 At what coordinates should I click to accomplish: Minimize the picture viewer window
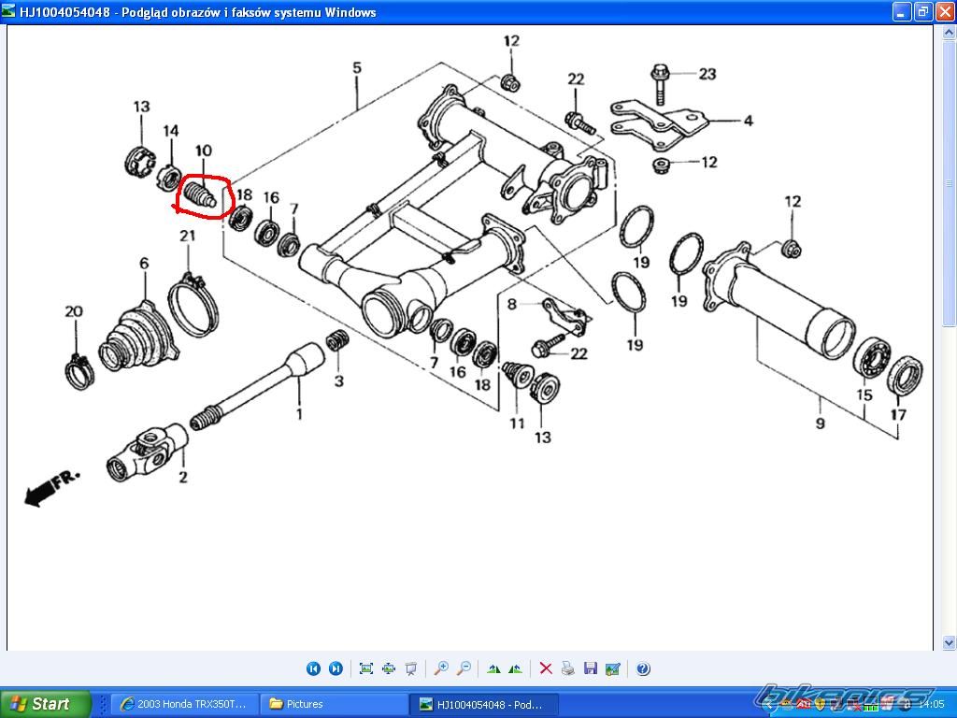coord(901,11)
